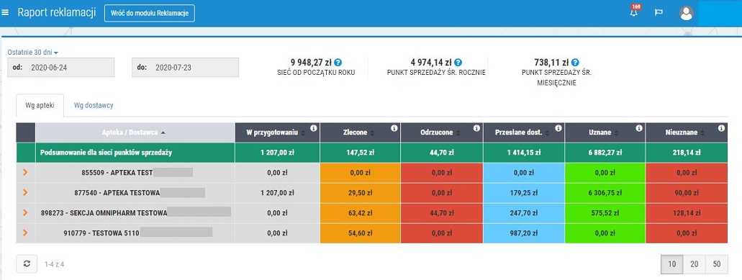Click the do date field 2020-07-23

coord(185,67)
